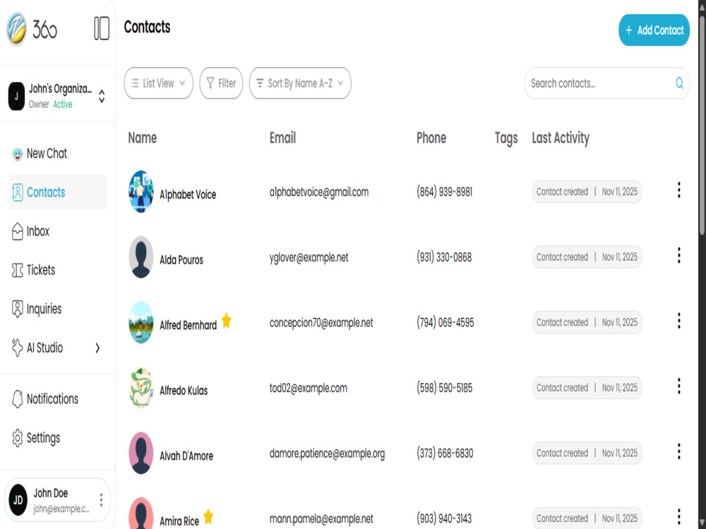
Task: Click the Add Contact button
Action: (654, 30)
